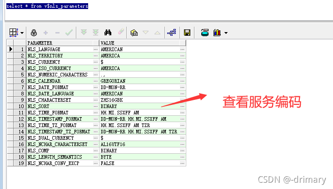This screenshot has height=189, width=333.
Task: Click the VALUE column header
Action: click(142, 43)
